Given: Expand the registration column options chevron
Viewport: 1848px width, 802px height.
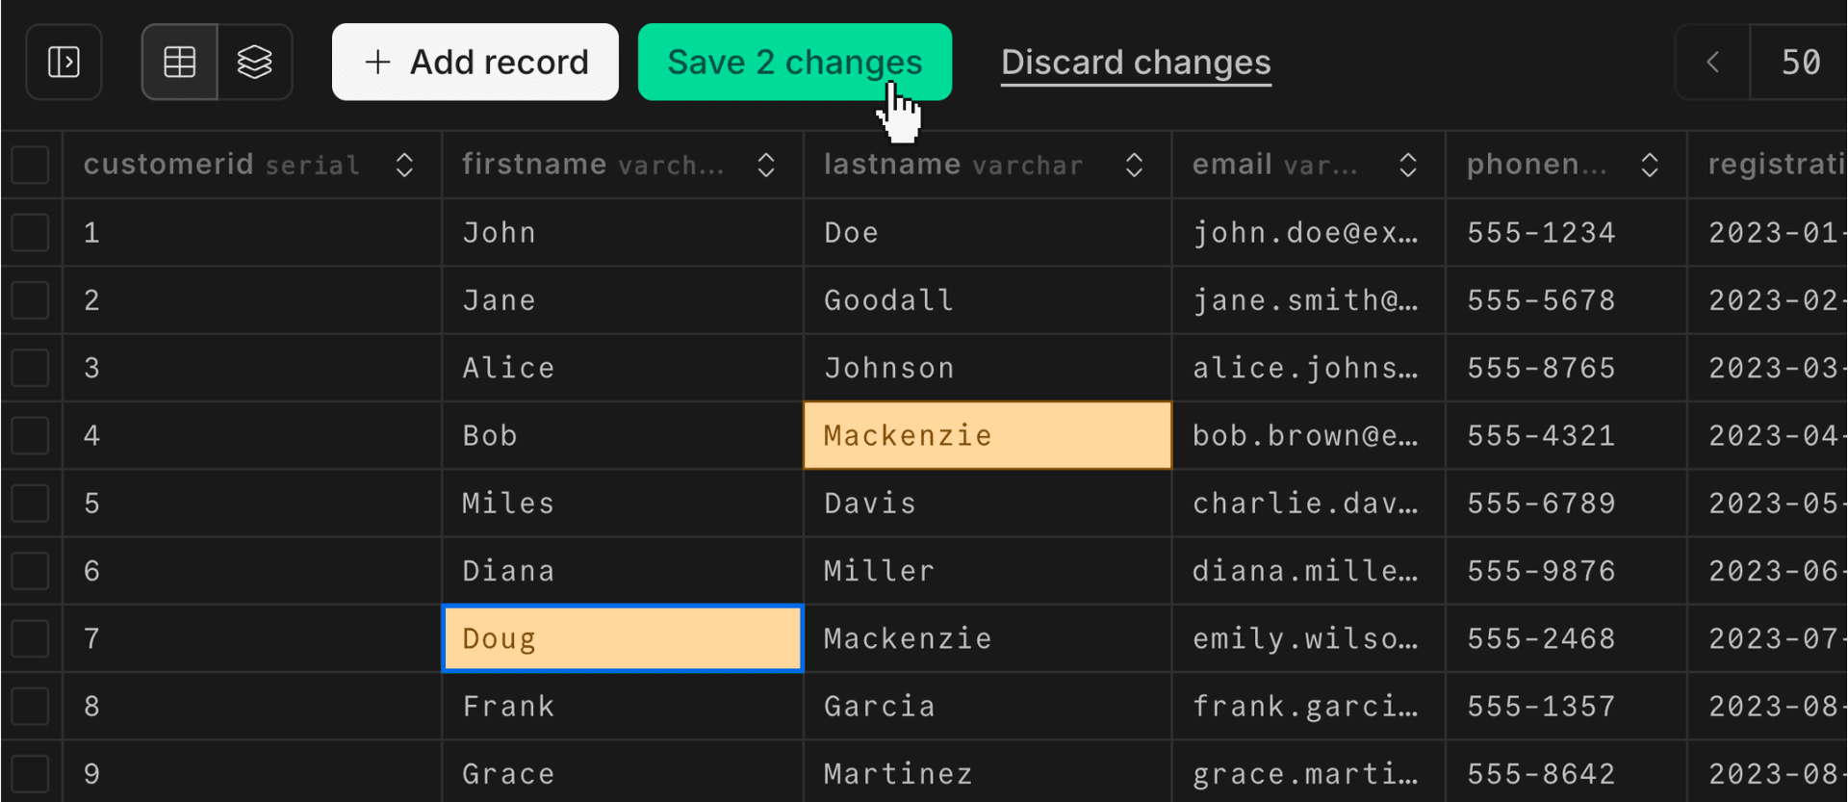Looking at the screenshot, I should (x=1836, y=164).
